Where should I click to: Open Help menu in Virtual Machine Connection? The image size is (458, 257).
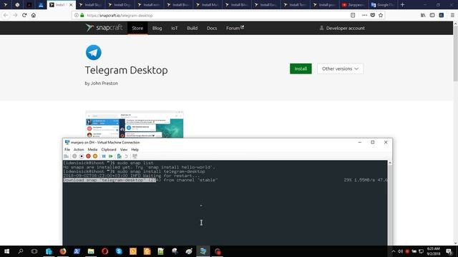point(135,149)
